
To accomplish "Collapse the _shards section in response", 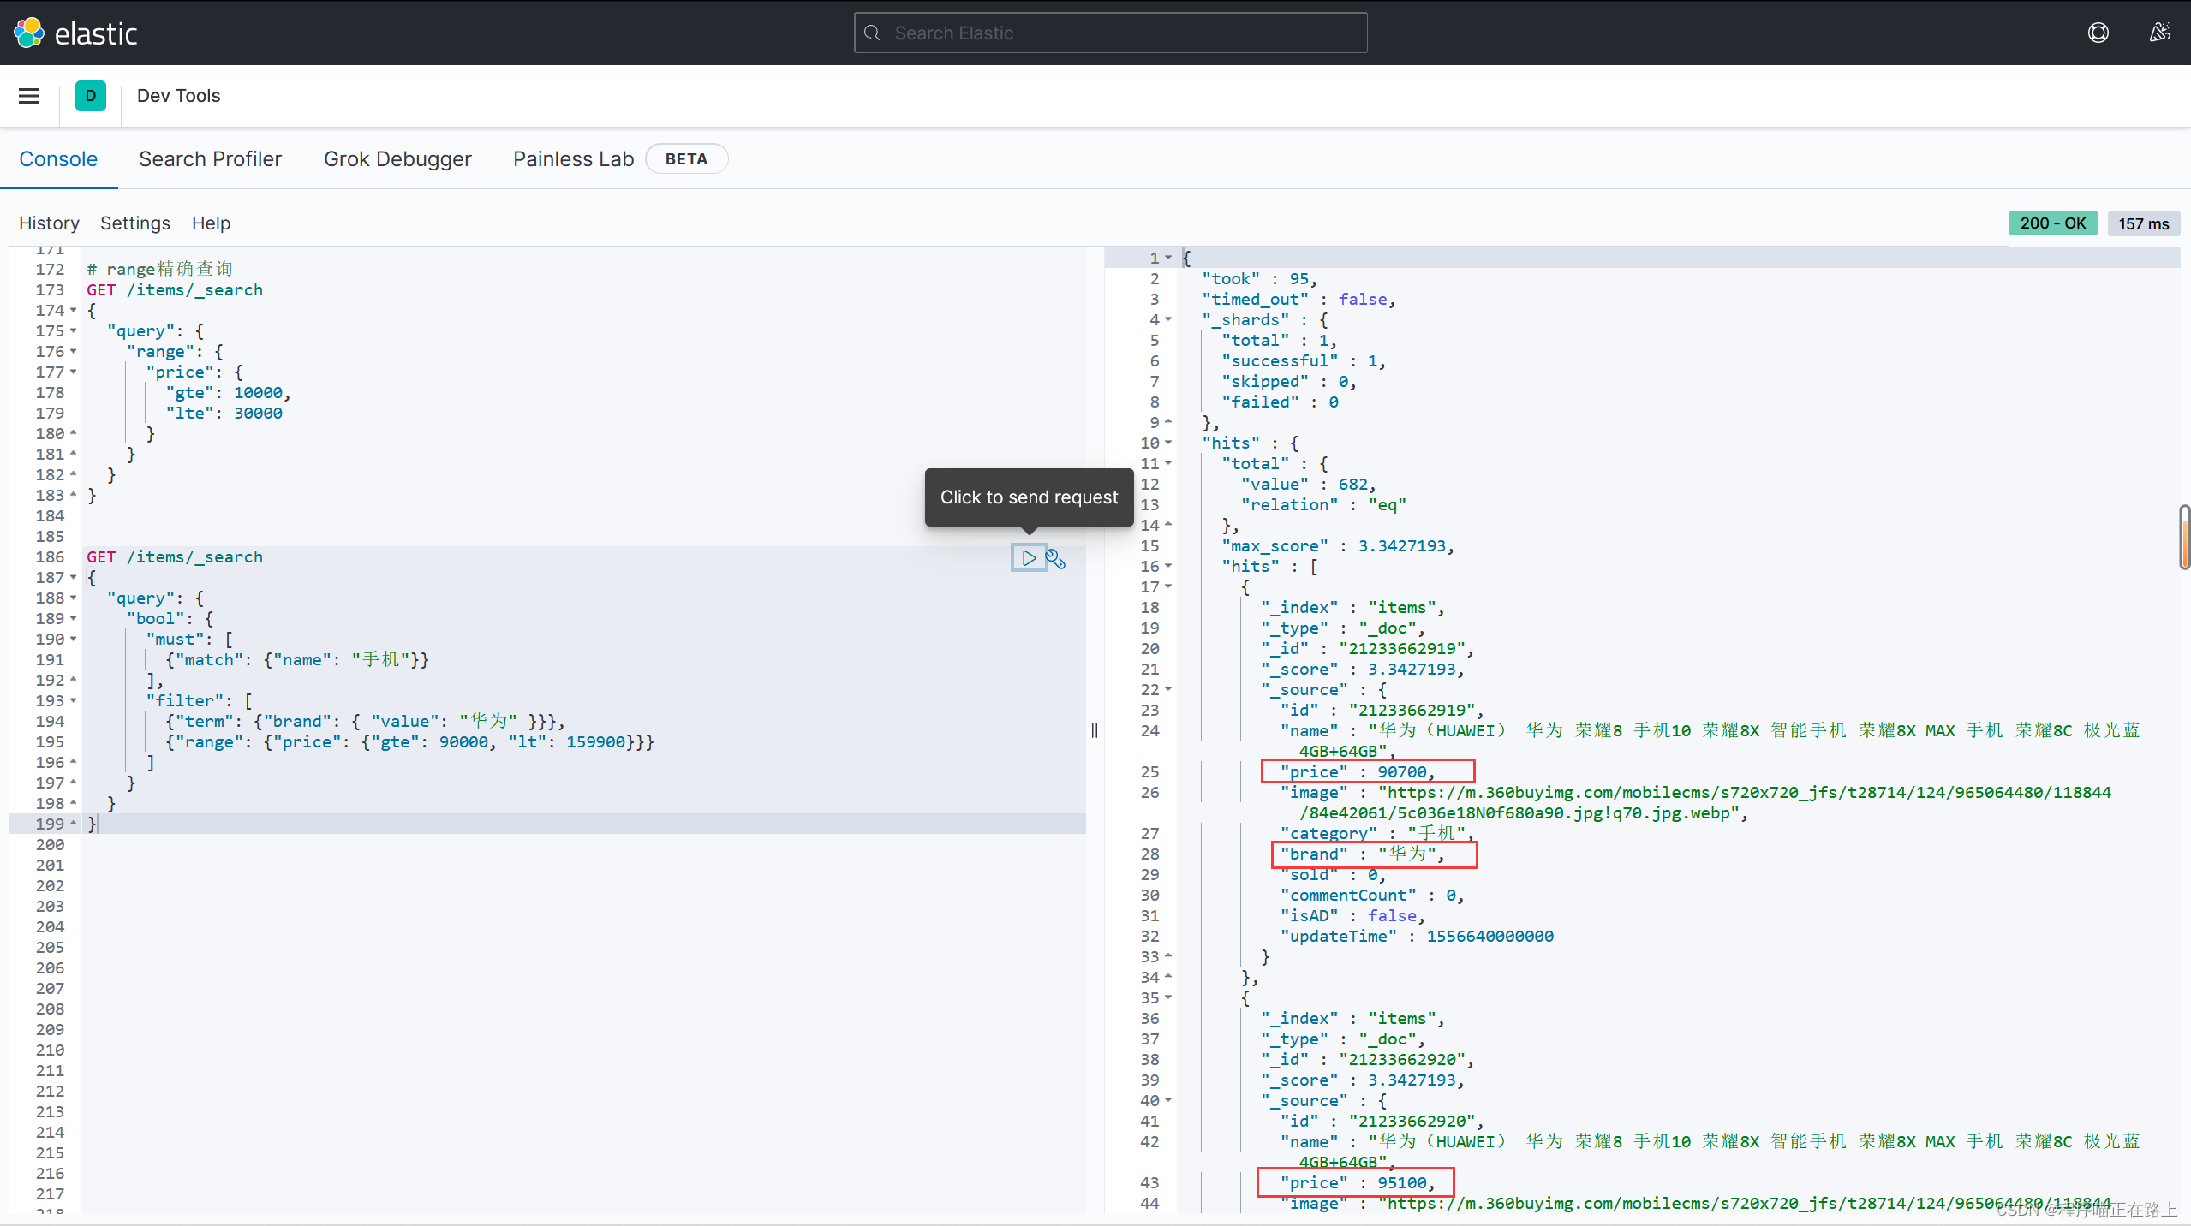I will pos(1168,320).
